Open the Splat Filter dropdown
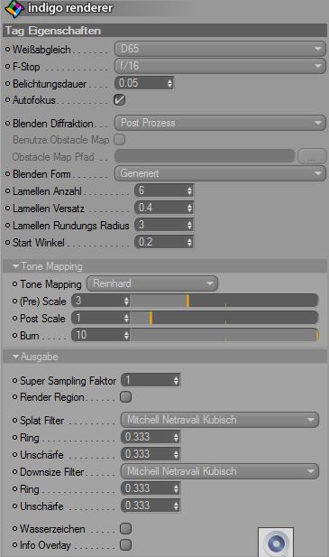The height and width of the screenshot is (557, 329). click(x=220, y=420)
